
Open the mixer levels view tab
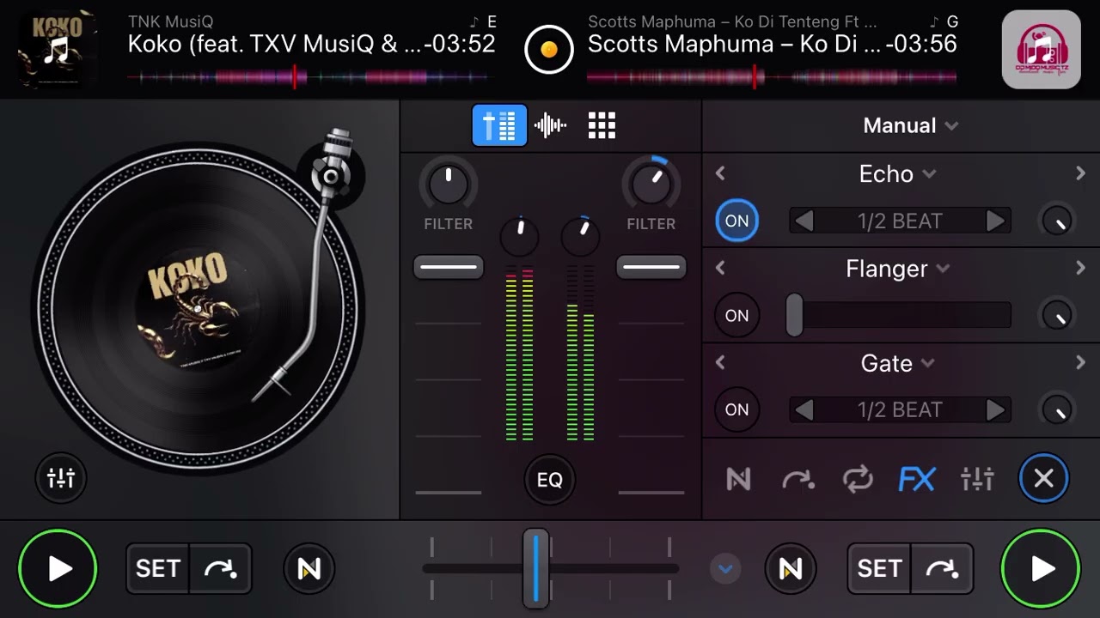[x=499, y=125]
